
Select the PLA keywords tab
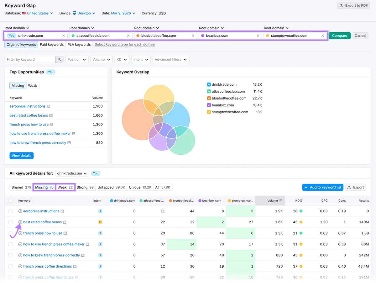pyautogui.click(x=79, y=45)
